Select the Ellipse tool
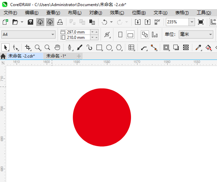217x182 pixels. [x=109, y=47]
